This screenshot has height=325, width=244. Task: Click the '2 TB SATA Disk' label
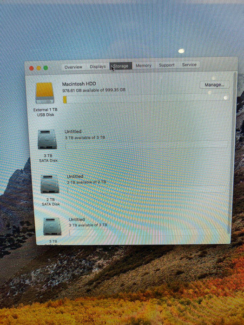[51, 201]
